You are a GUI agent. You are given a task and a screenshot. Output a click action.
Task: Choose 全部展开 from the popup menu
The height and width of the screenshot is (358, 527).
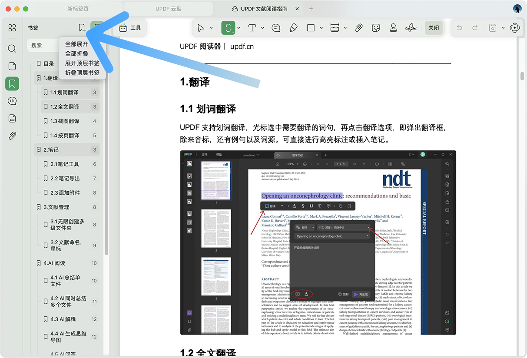click(76, 44)
